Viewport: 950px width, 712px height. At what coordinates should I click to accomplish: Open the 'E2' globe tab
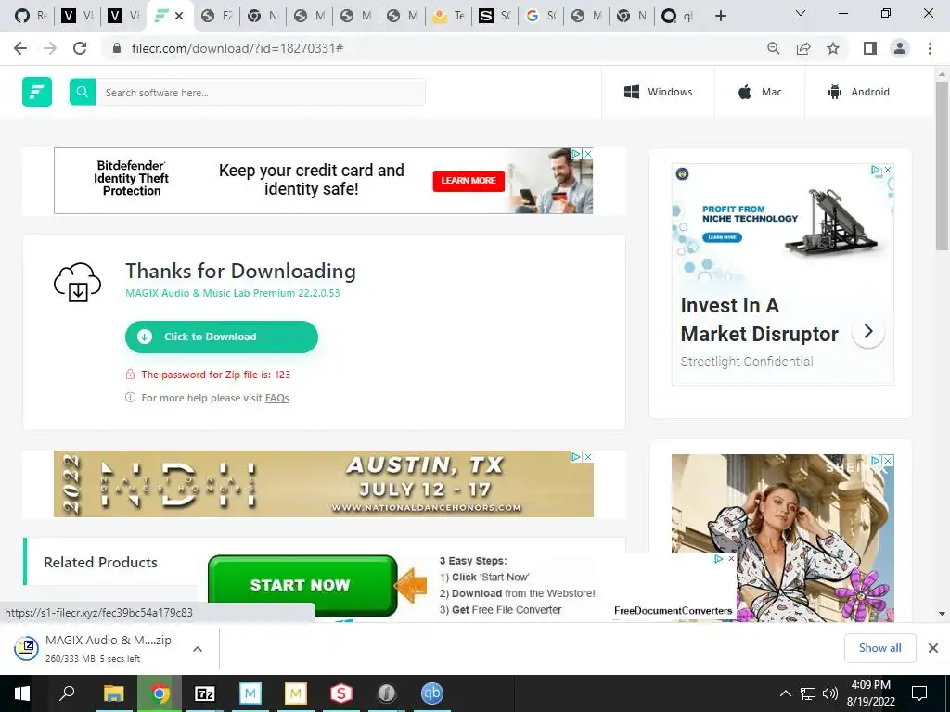pyautogui.click(x=217, y=16)
